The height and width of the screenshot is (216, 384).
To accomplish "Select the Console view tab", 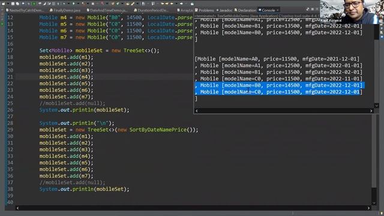I will pyautogui.click(x=267, y=10).
